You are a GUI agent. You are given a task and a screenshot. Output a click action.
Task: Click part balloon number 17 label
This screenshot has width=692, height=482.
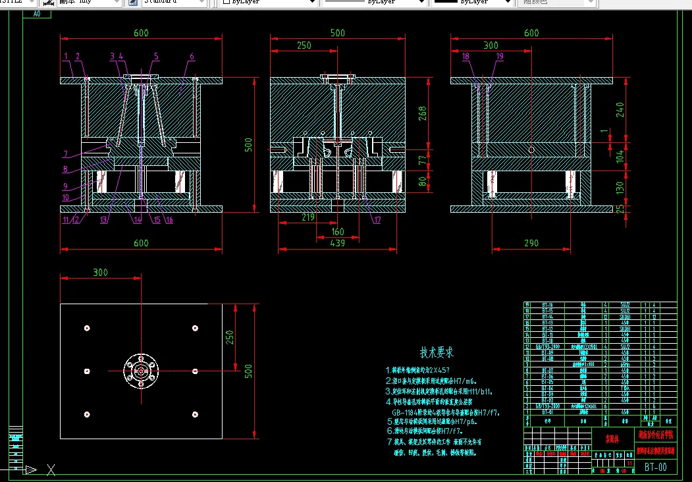pyautogui.click(x=377, y=220)
